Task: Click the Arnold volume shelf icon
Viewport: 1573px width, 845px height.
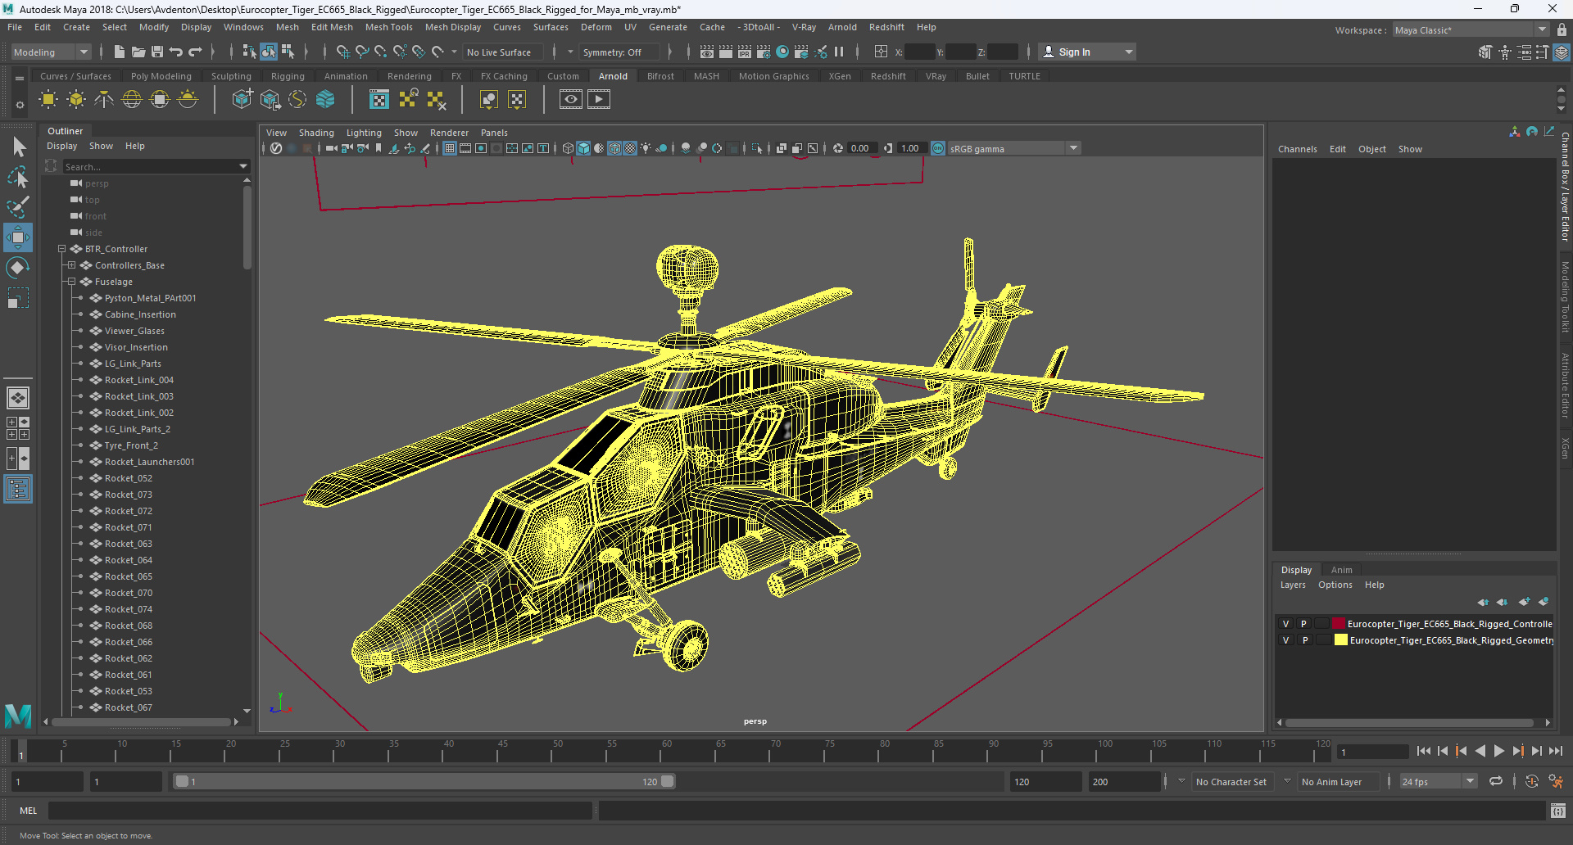Action: tap(325, 100)
